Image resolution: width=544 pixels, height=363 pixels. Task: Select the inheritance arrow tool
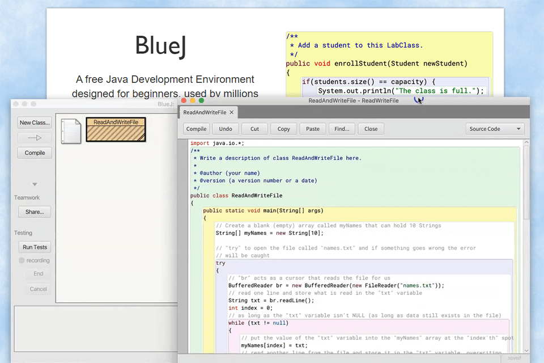tap(35, 138)
